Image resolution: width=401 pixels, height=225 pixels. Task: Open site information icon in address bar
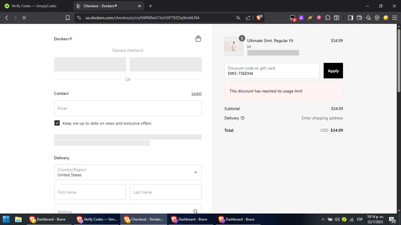point(79,18)
